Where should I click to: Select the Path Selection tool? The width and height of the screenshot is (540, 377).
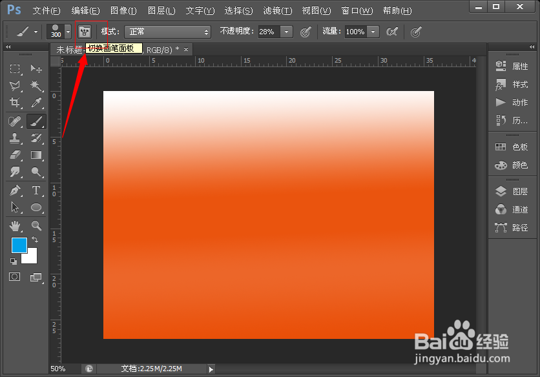point(15,207)
